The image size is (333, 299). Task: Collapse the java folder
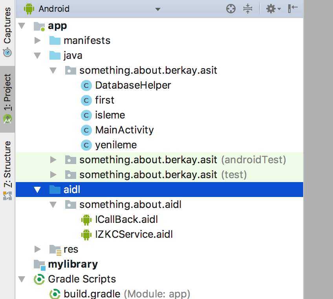point(37,55)
